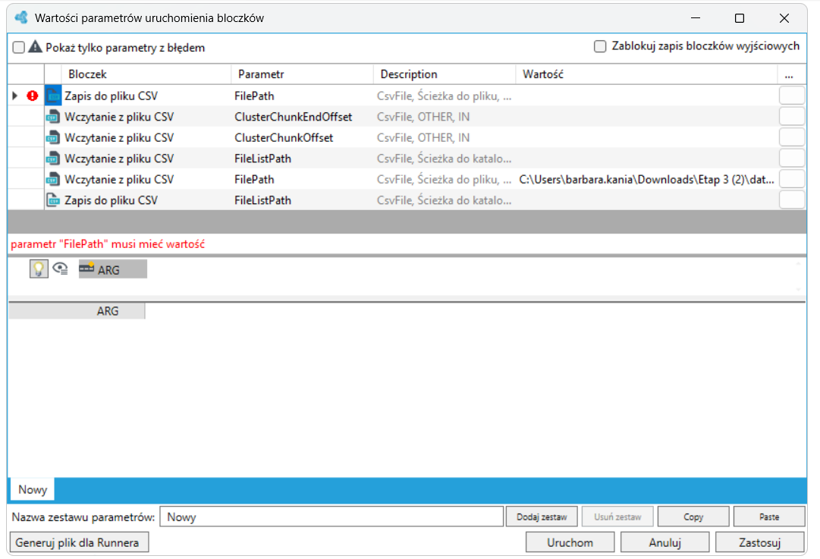Viewport: 820px width, 559px height.
Task: Click the red 'parametr "FilePath" musi mieć wartość' message
Action: (108, 244)
